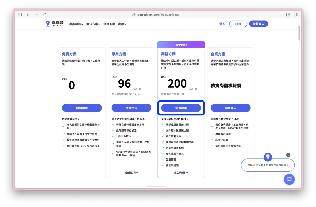Reload the pricing page
Image resolution: width=316 pixels, height=207 pixels.
coord(45,15)
